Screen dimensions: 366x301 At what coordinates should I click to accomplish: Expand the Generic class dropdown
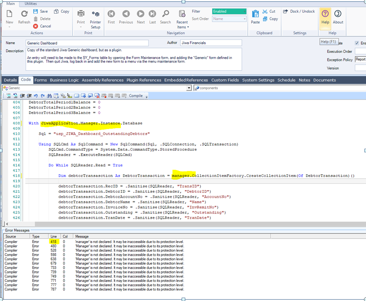tap(189, 88)
